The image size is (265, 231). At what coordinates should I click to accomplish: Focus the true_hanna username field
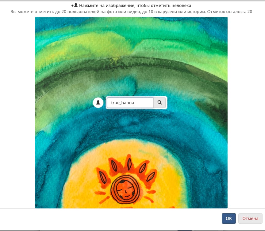(x=130, y=103)
